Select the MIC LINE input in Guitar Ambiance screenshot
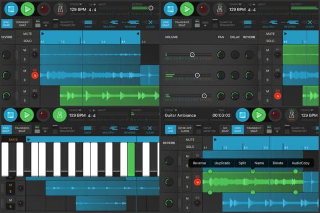This screenshot has height=213, width=320. tap(170, 130)
